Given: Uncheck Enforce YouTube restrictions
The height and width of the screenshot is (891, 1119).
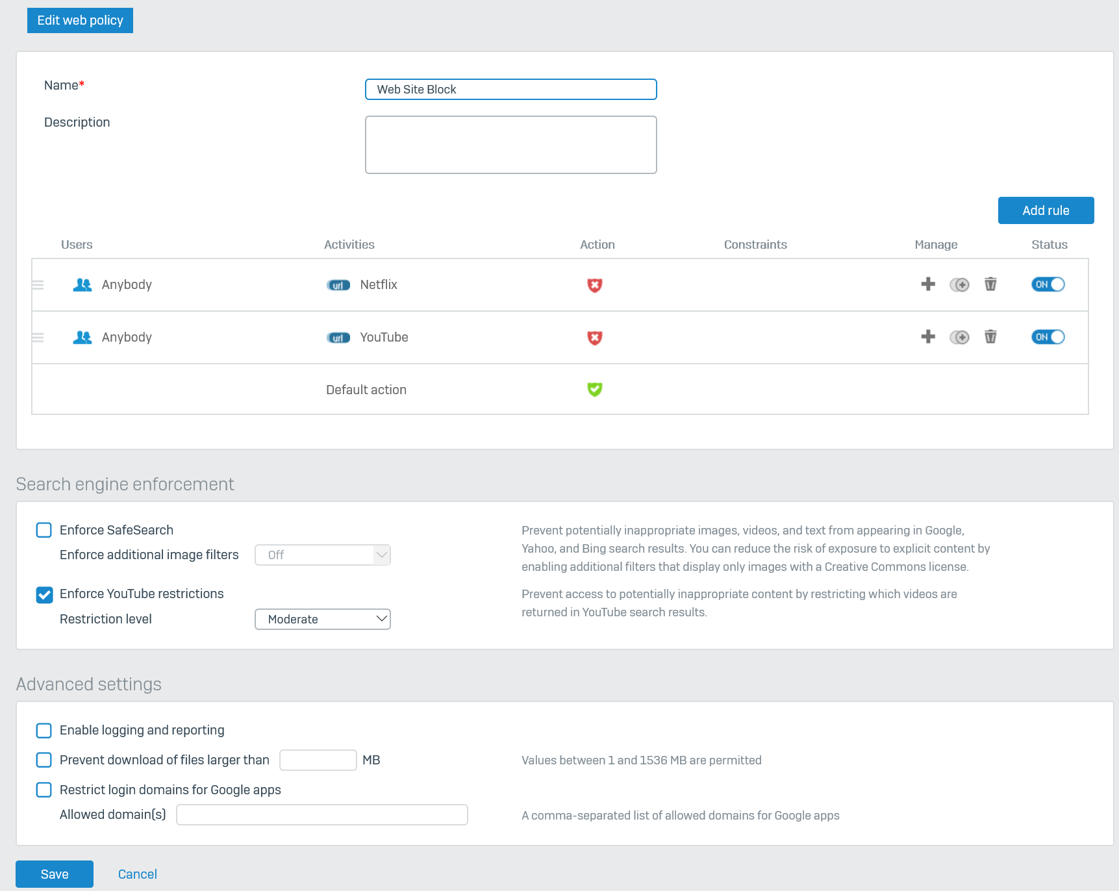Looking at the screenshot, I should (x=44, y=594).
